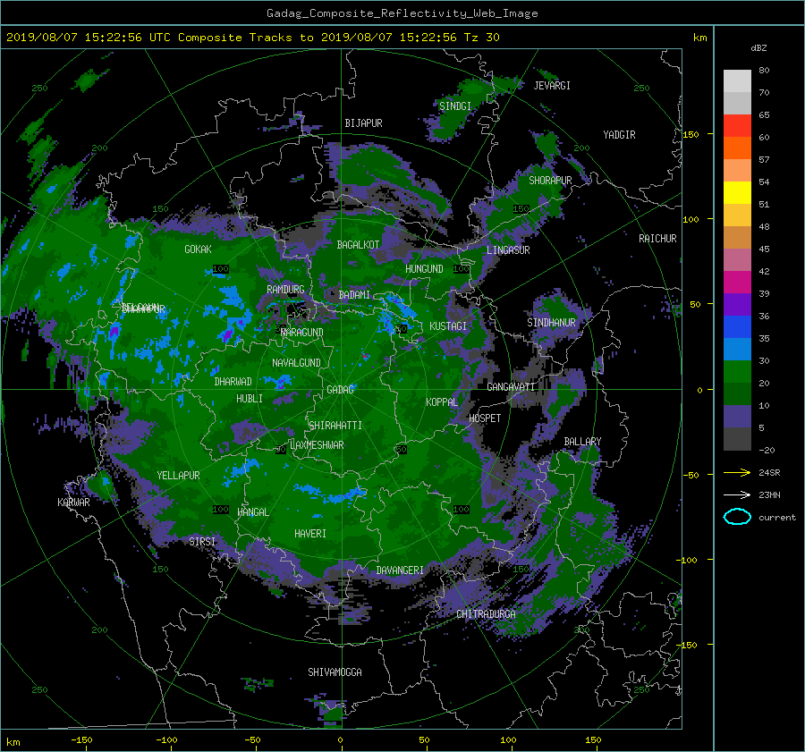Screen dimensions: 805x752
Task: Click the HUNGUND city label
Action: (424, 268)
